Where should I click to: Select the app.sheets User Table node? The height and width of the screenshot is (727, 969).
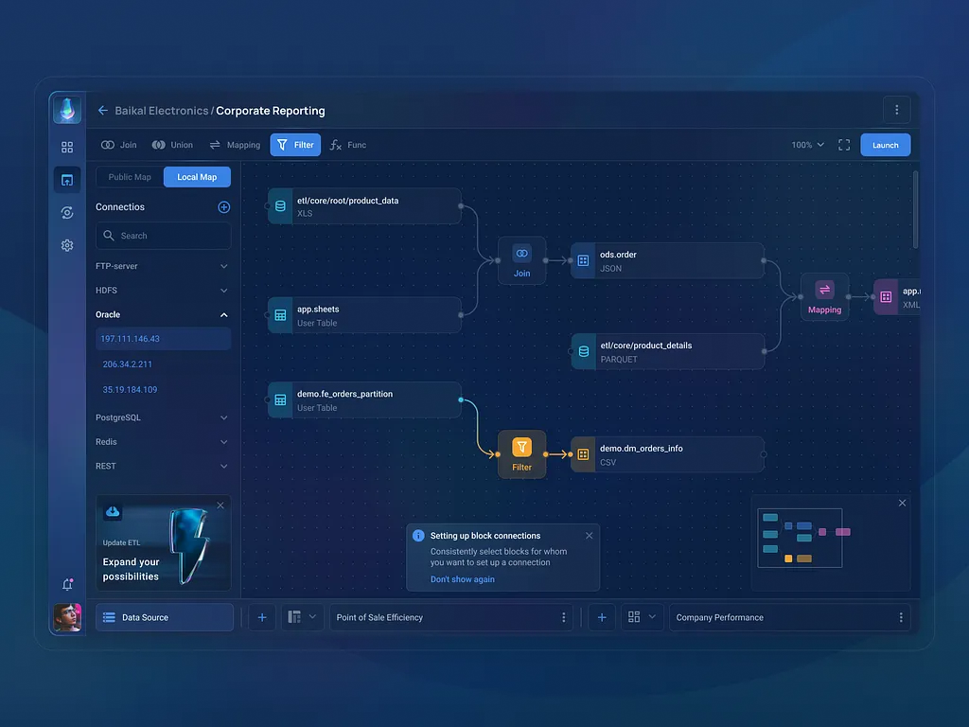(x=364, y=315)
